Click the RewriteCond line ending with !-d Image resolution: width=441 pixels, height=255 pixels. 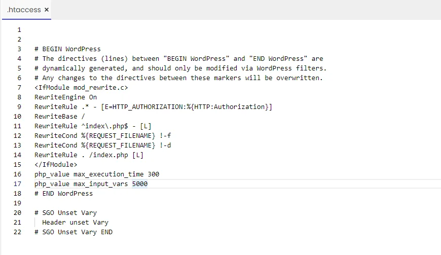(x=103, y=145)
